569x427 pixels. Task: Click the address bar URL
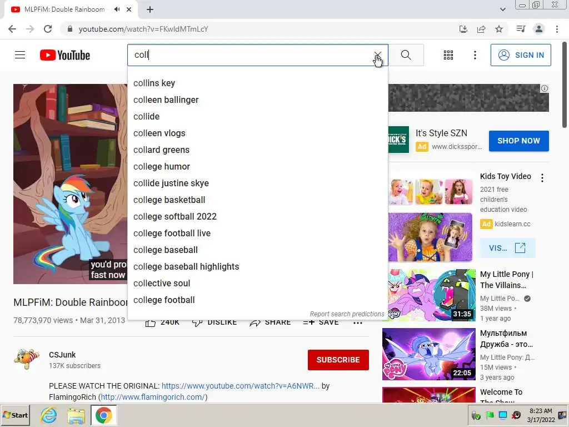click(x=143, y=29)
